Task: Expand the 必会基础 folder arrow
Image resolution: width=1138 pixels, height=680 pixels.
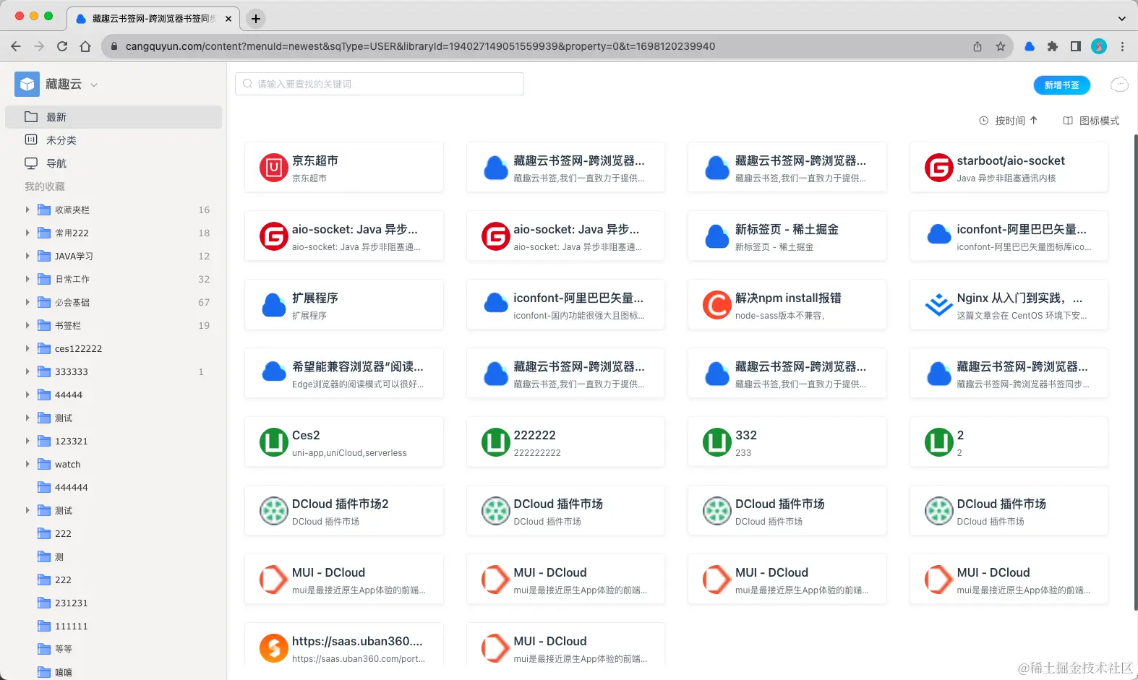Action: tap(27, 302)
